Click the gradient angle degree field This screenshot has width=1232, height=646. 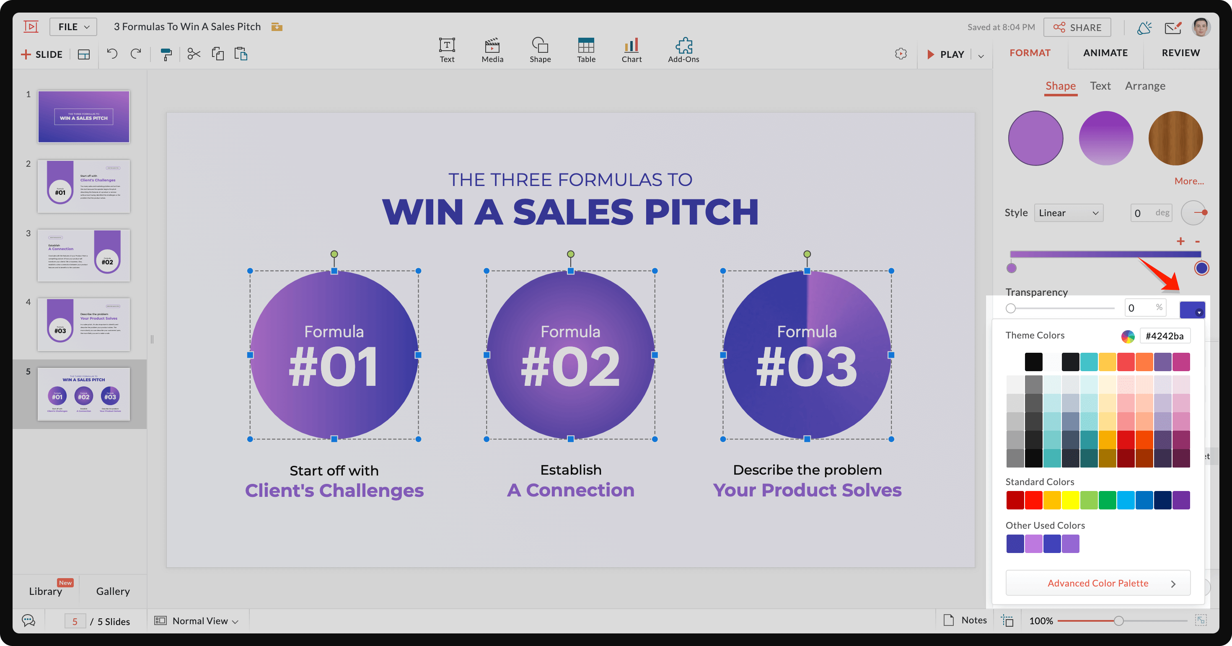point(1151,213)
